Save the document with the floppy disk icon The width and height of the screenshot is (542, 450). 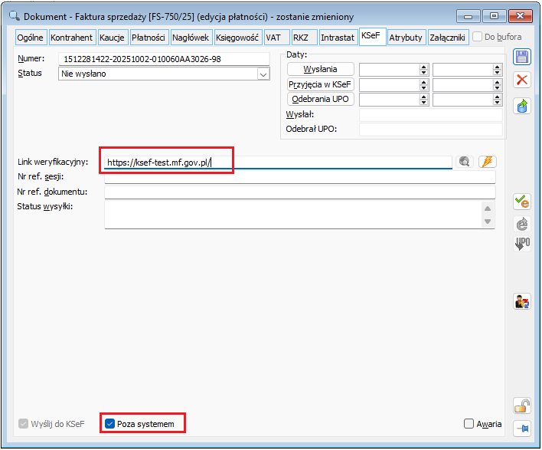[x=521, y=57]
